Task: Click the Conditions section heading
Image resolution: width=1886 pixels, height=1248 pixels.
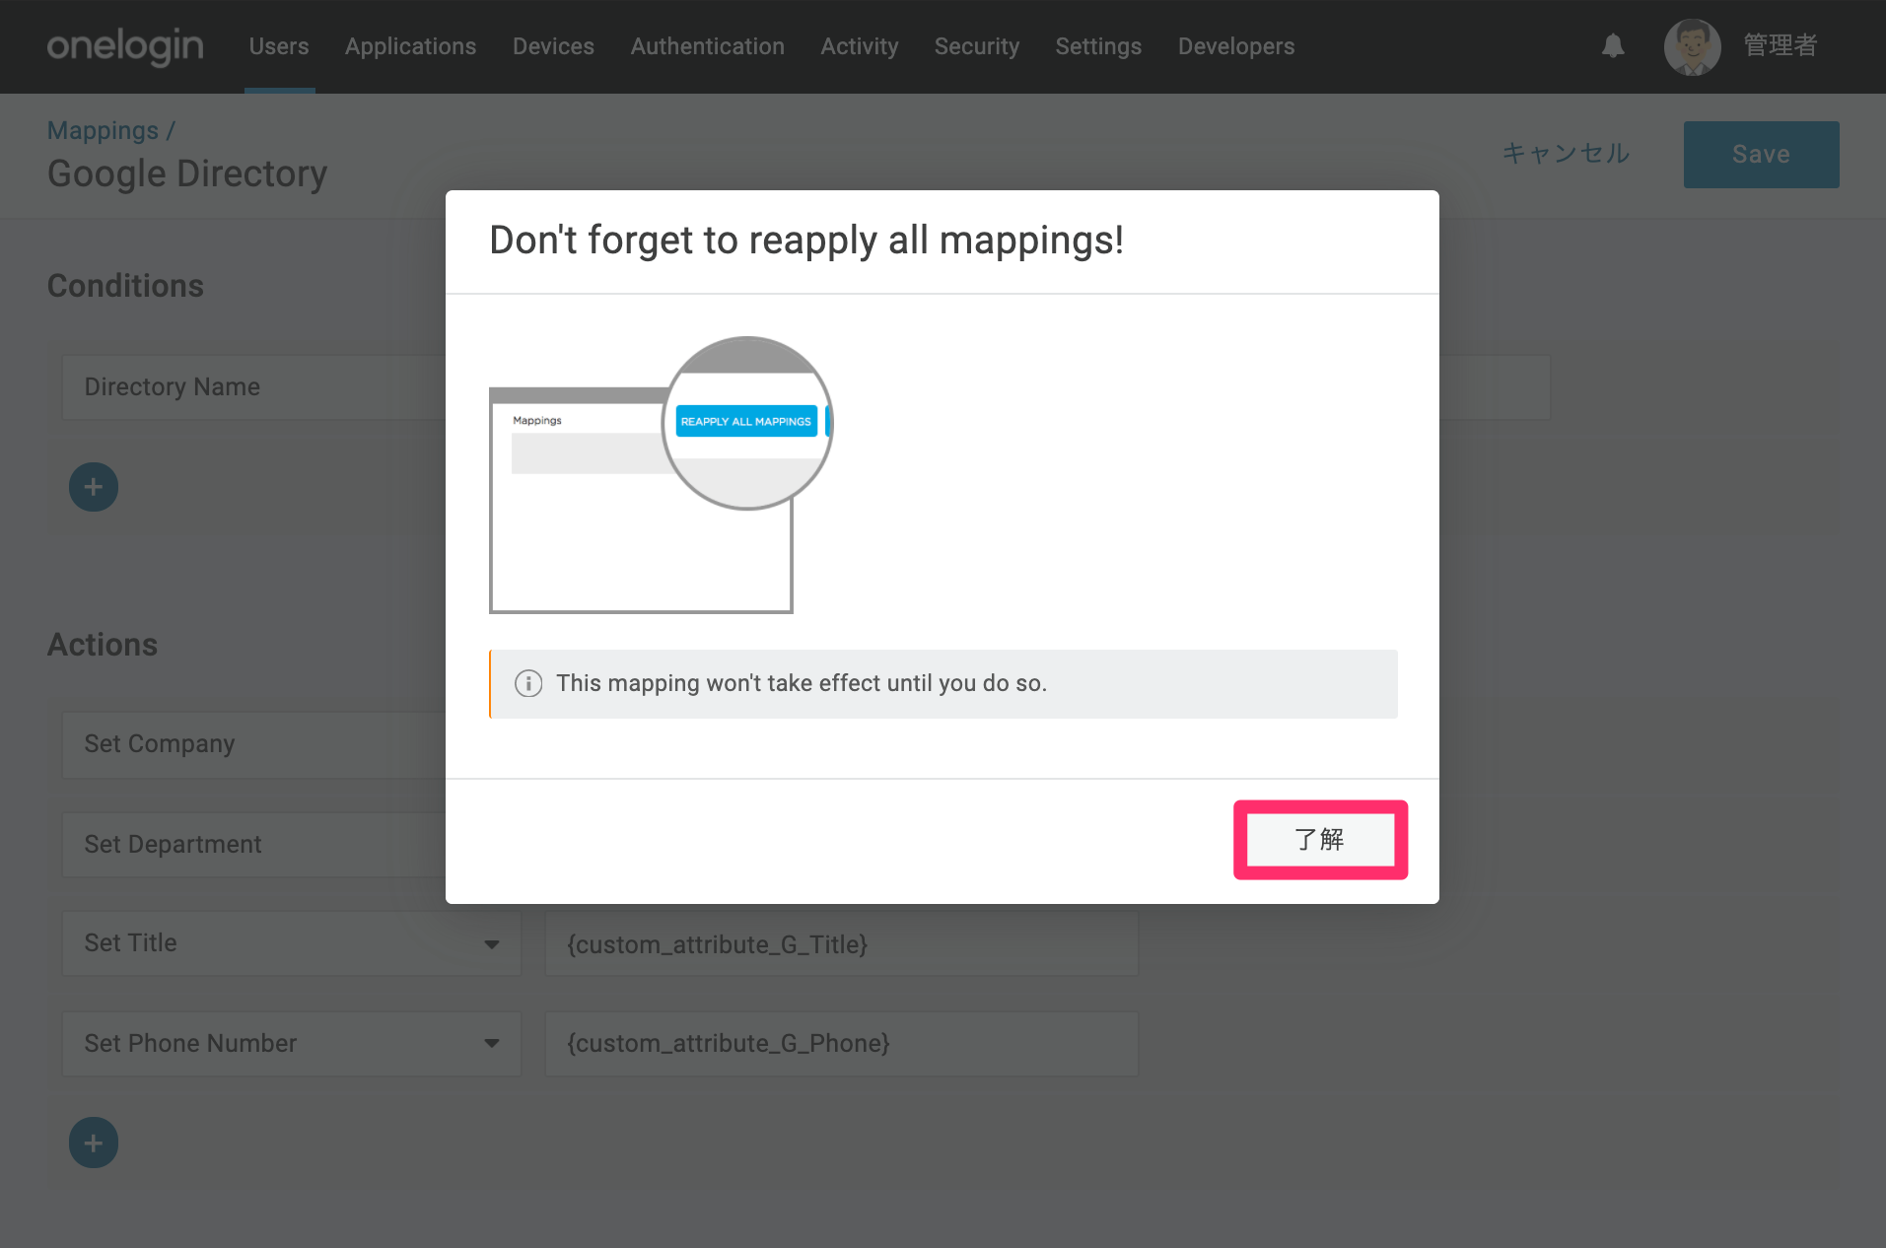Action: coord(125,286)
